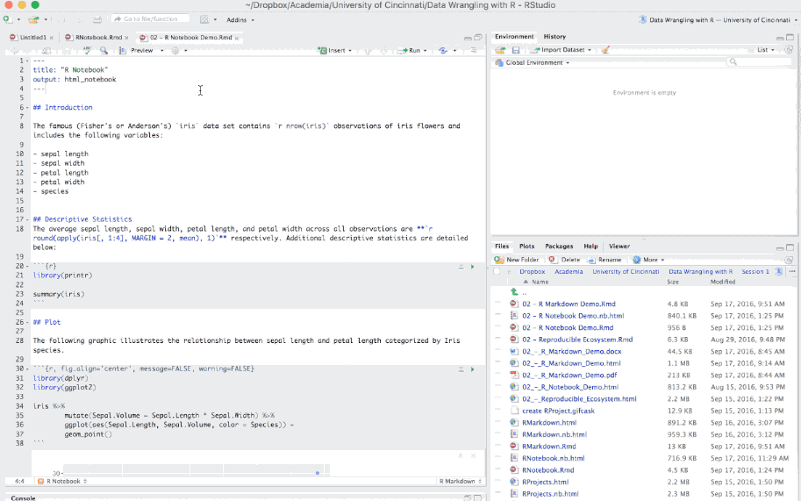Click the workspace panes grid icon

(x=204, y=19)
